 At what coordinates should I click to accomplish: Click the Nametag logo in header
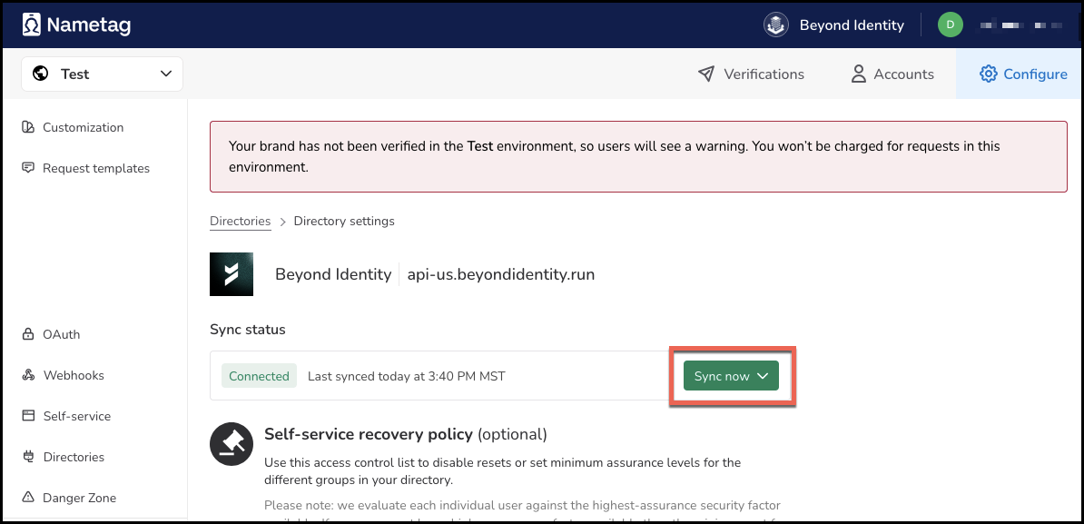[x=76, y=25]
